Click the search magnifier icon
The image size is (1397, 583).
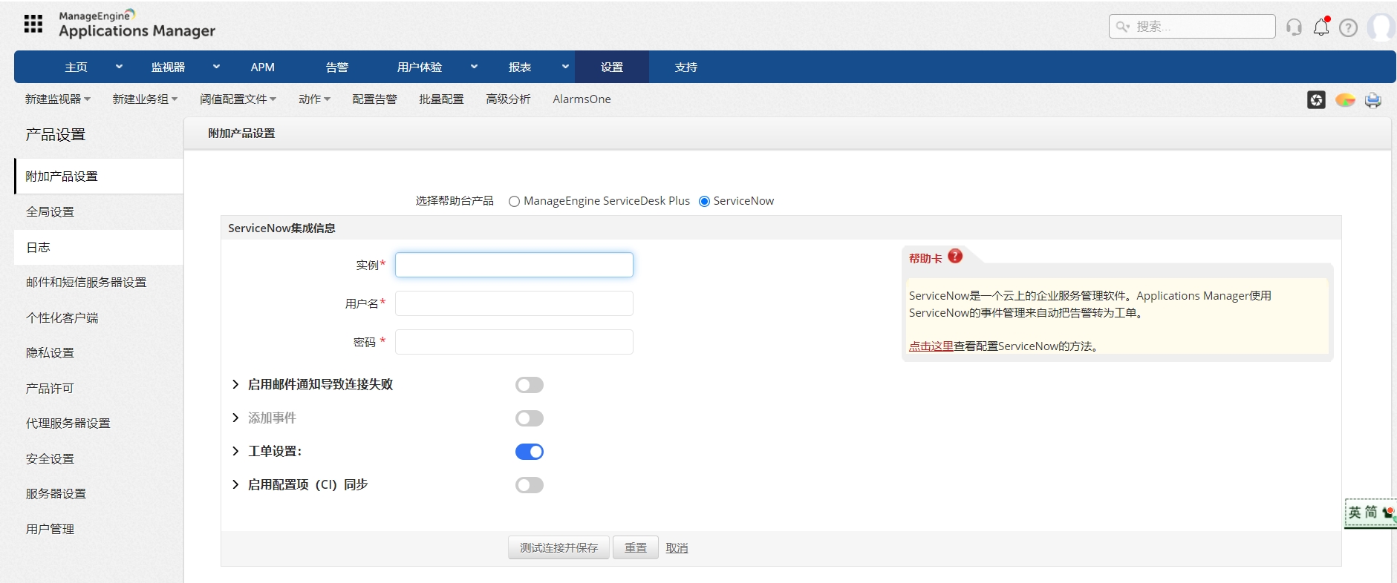click(1122, 27)
